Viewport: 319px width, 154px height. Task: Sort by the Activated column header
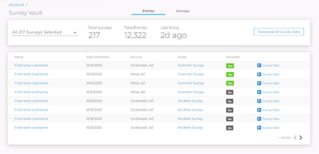pos(233,57)
